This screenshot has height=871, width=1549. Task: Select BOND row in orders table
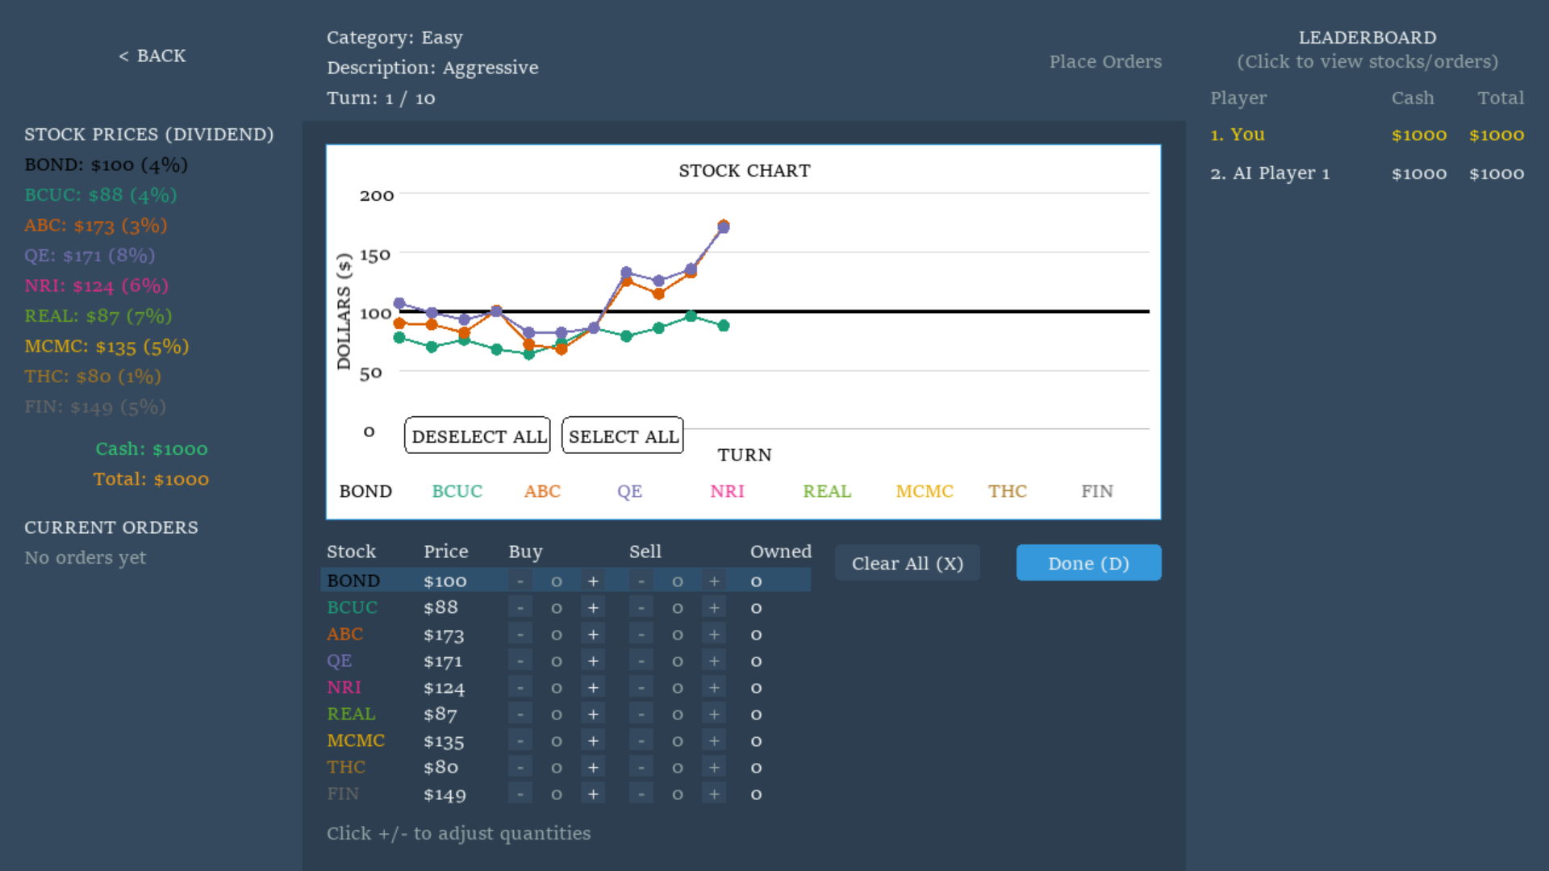(x=566, y=581)
